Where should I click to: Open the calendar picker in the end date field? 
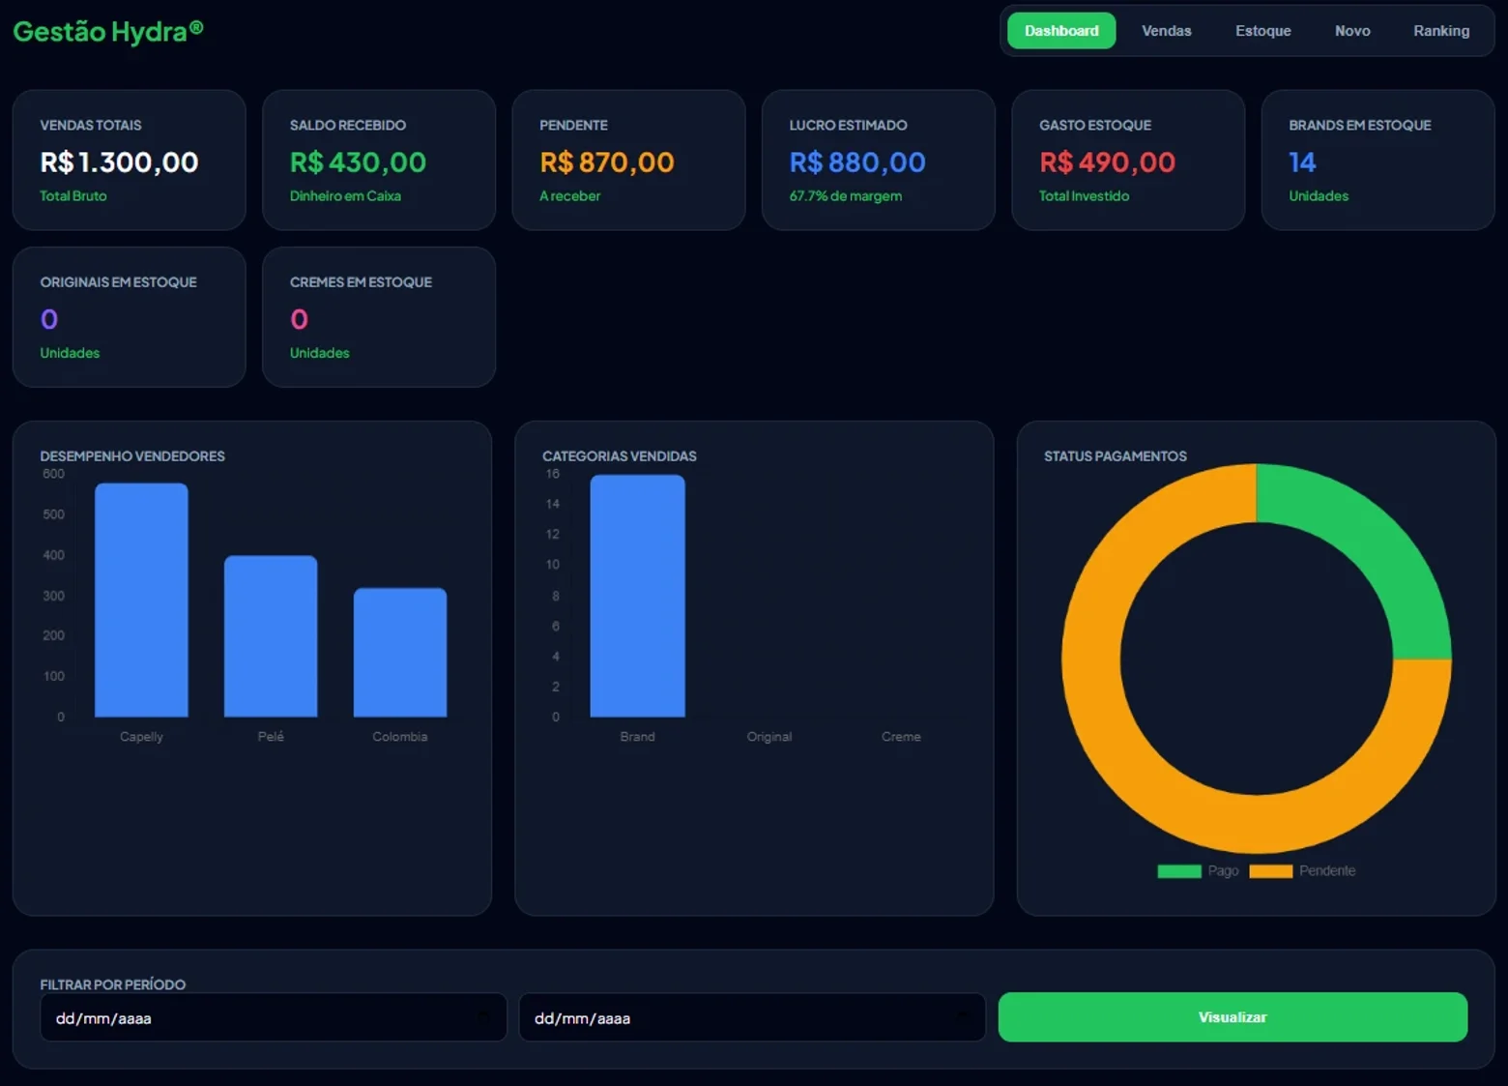962,1016
